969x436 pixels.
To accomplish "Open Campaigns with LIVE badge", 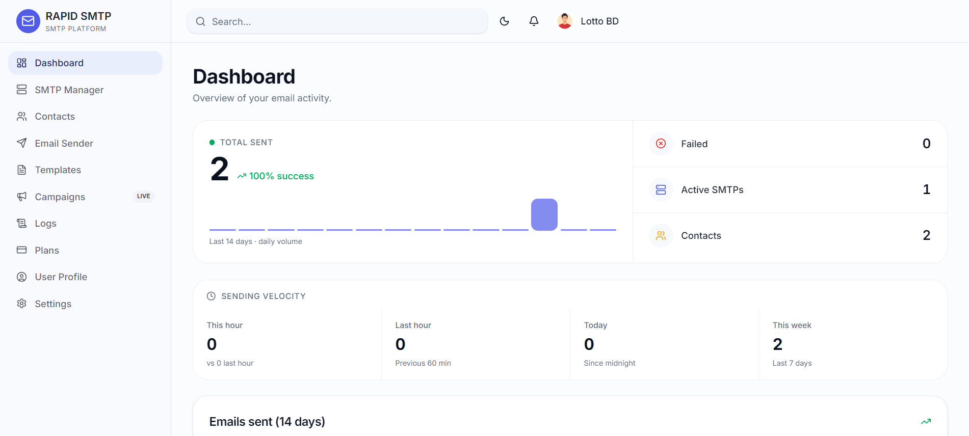I will (85, 197).
